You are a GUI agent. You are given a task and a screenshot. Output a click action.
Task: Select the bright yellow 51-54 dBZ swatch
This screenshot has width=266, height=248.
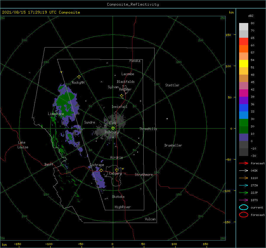[244, 64]
